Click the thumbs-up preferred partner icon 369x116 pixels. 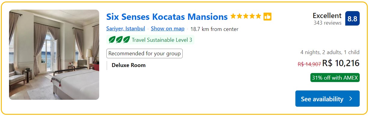point(267,17)
